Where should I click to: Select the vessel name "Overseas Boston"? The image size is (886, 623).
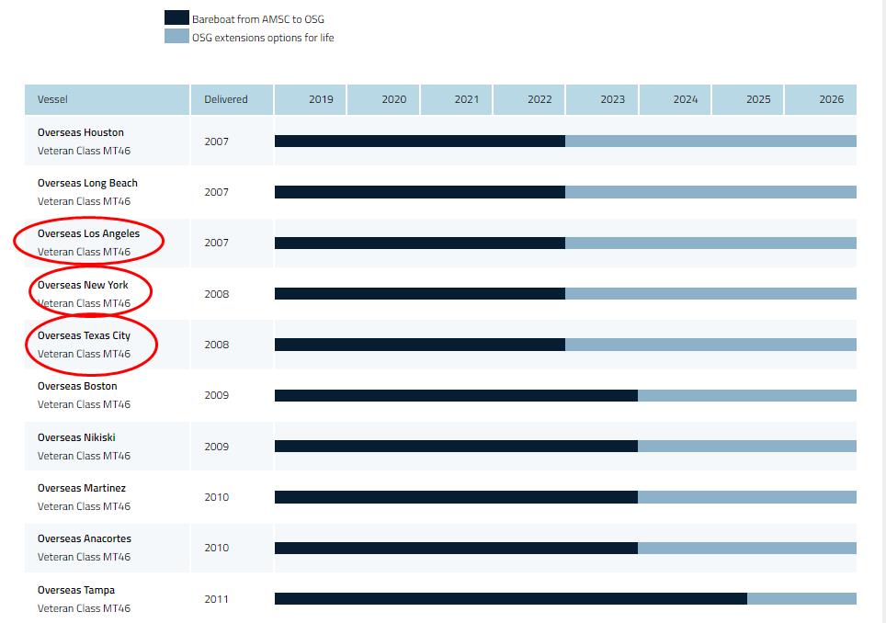click(77, 386)
